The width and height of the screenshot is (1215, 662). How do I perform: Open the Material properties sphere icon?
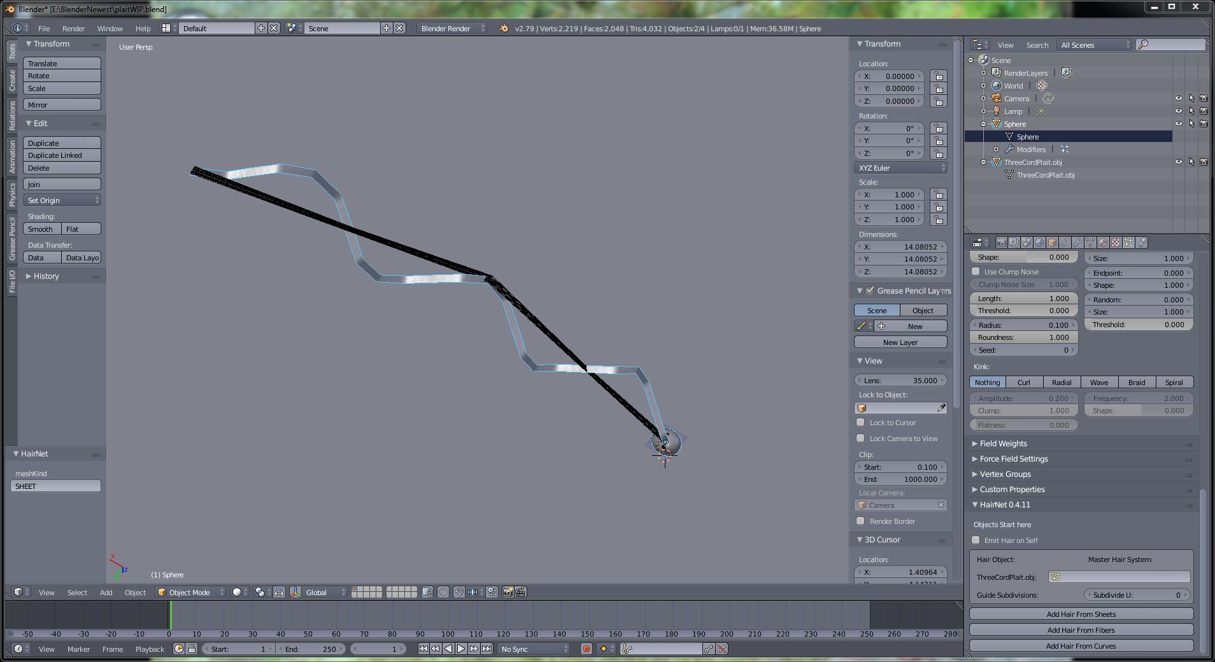tap(1103, 243)
